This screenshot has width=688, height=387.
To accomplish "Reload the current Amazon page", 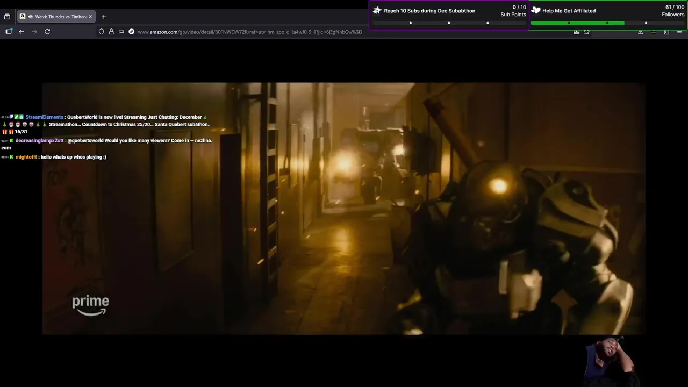I will point(47,32).
